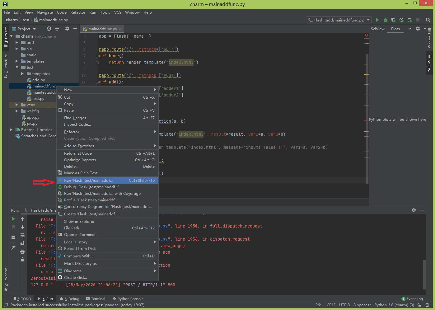
Task: Run Flask with coverage toolbar icon
Action: (393, 20)
